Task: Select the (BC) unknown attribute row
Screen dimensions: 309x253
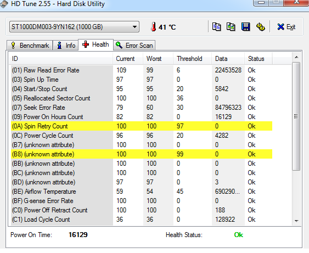Action: (x=142, y=173)
